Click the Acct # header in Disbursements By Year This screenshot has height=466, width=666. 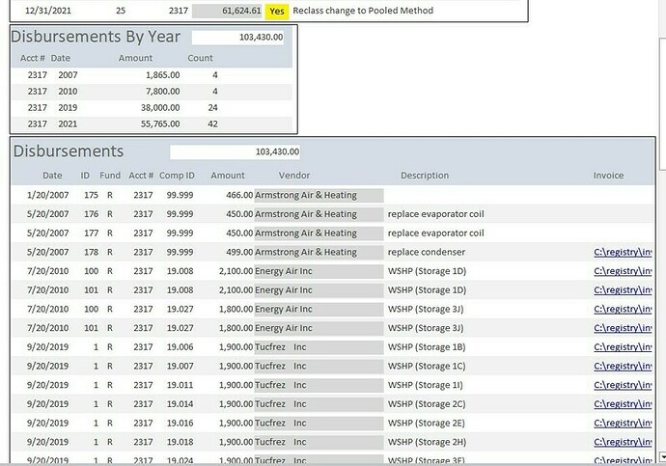point(32,58)
